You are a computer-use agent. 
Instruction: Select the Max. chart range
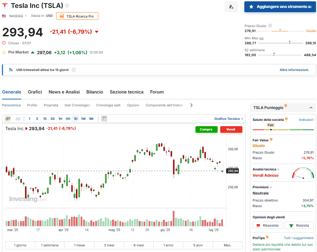coord(228,245)
